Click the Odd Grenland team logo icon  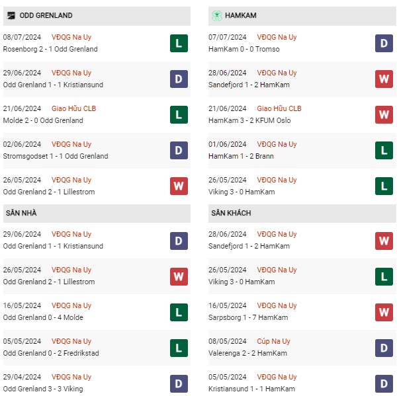click(11, 15)
